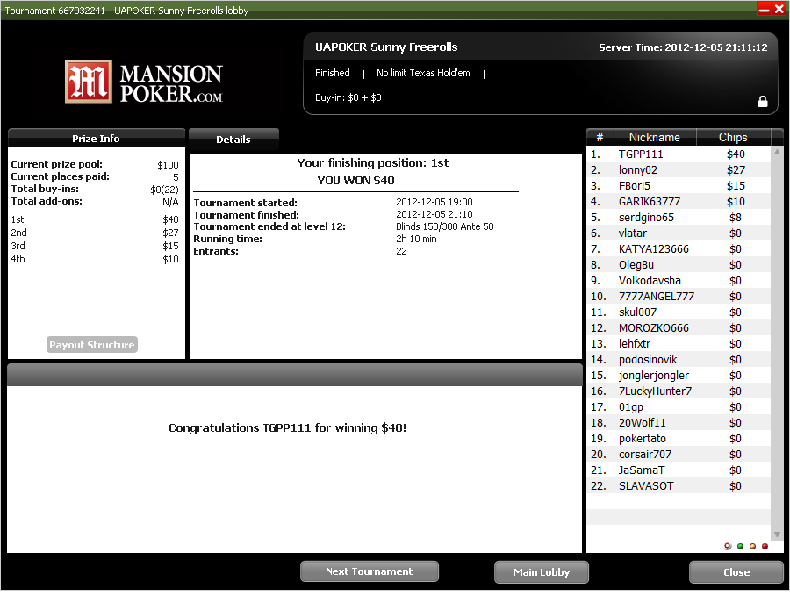Close the window with the red X
The width and height of the screenshot is (790, 603).
(x=779, y=9)
